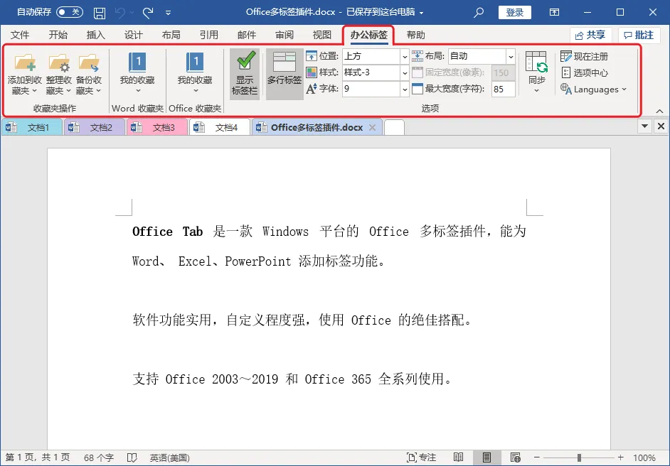670x466 pixels.
Task: Open quick access toolbar customize arrow
Action: tap(169, 13)
